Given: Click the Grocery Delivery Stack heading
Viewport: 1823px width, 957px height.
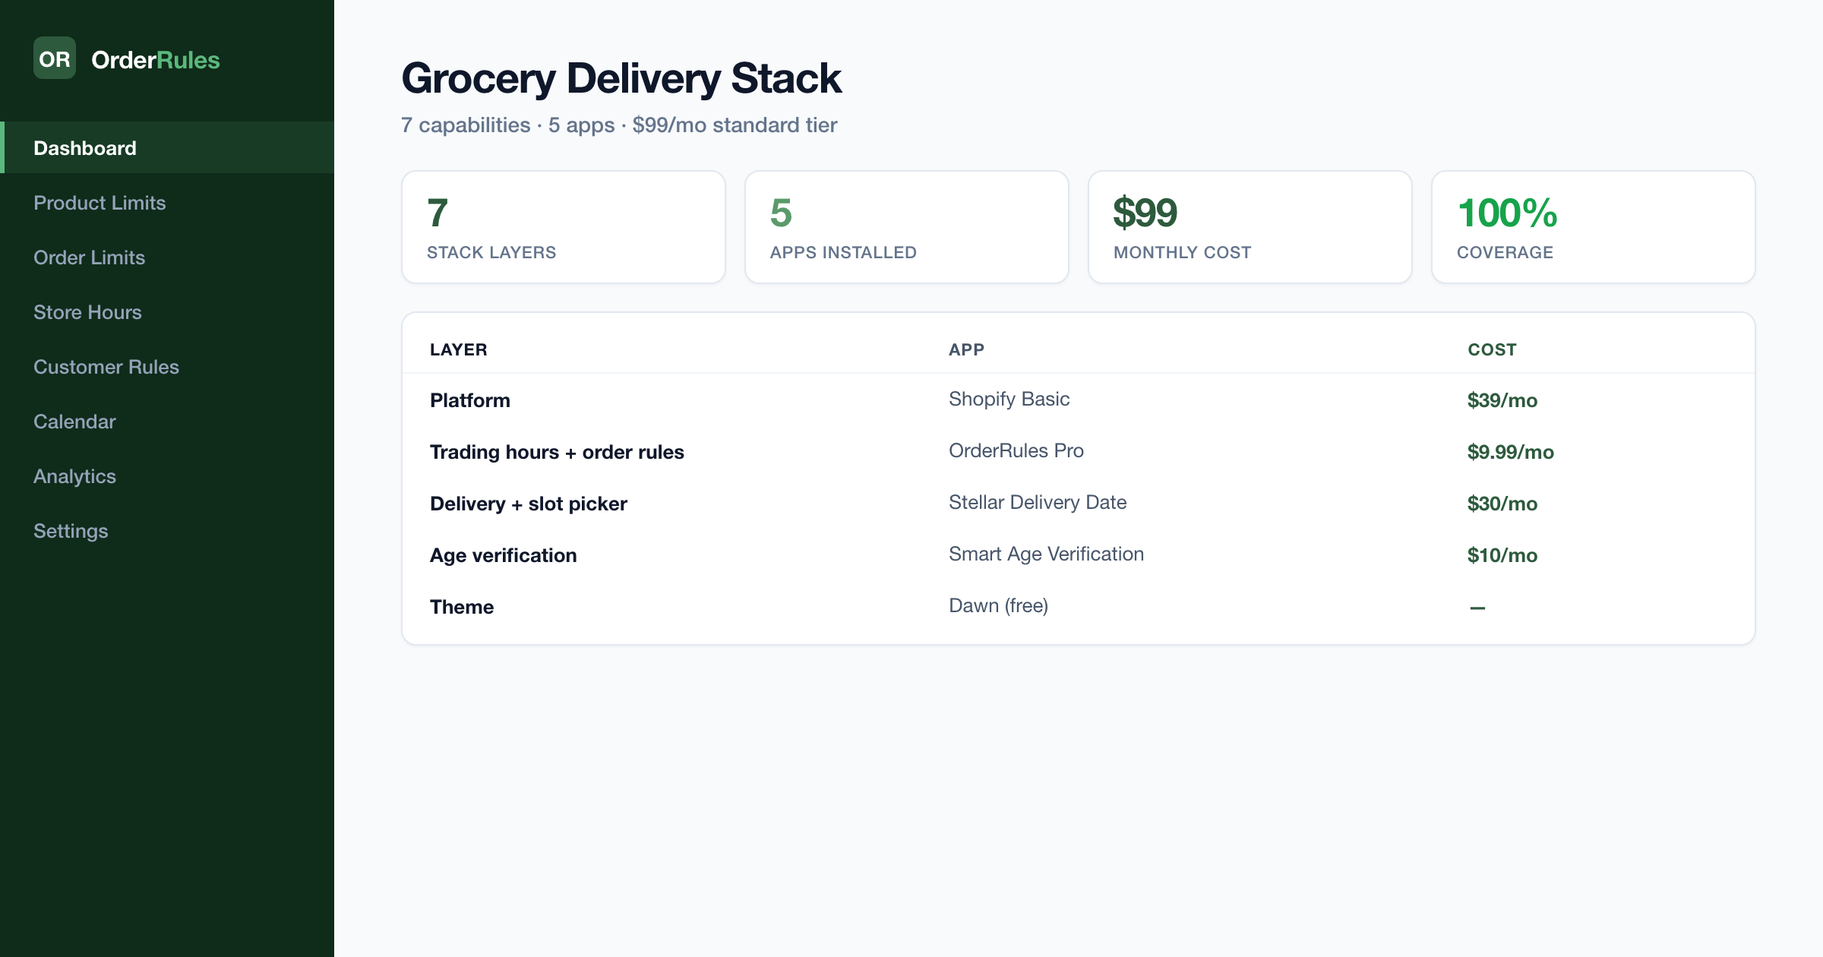Looking at the screenshot, I should coord(621,78).
